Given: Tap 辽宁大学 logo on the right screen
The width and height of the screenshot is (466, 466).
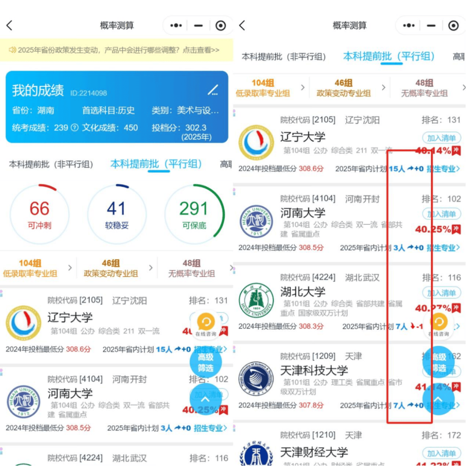Looking at the screenshot, I should [x=256, y=143].
